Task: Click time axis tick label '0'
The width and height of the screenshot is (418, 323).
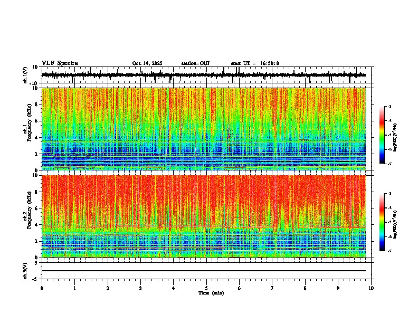Action: [42, 288]
